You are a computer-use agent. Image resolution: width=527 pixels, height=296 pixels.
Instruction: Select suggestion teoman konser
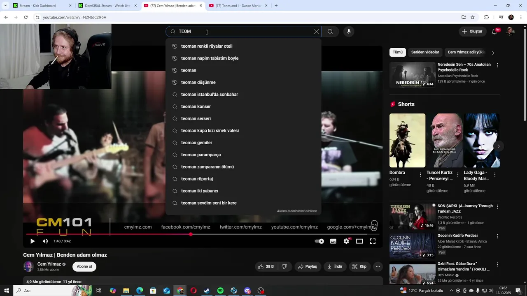point(243,106)
